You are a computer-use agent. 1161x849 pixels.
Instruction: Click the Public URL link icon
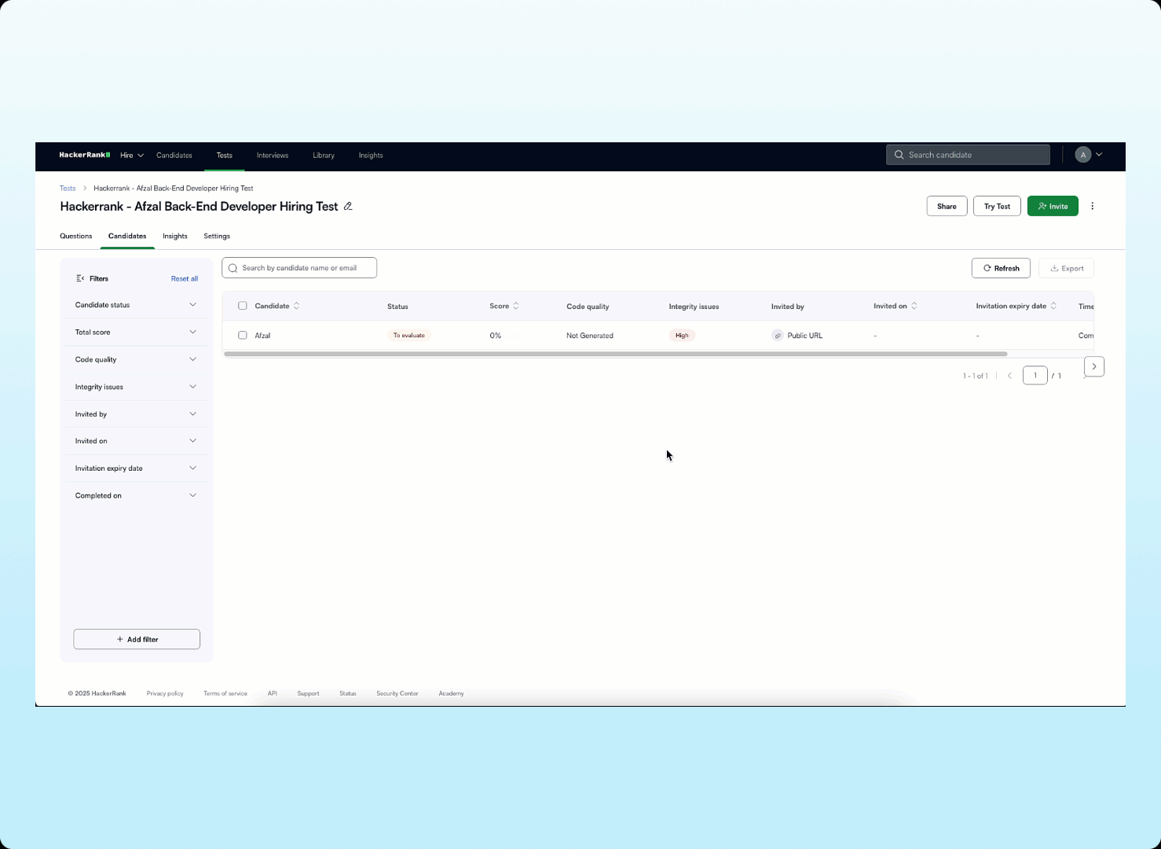click(778, 336)
